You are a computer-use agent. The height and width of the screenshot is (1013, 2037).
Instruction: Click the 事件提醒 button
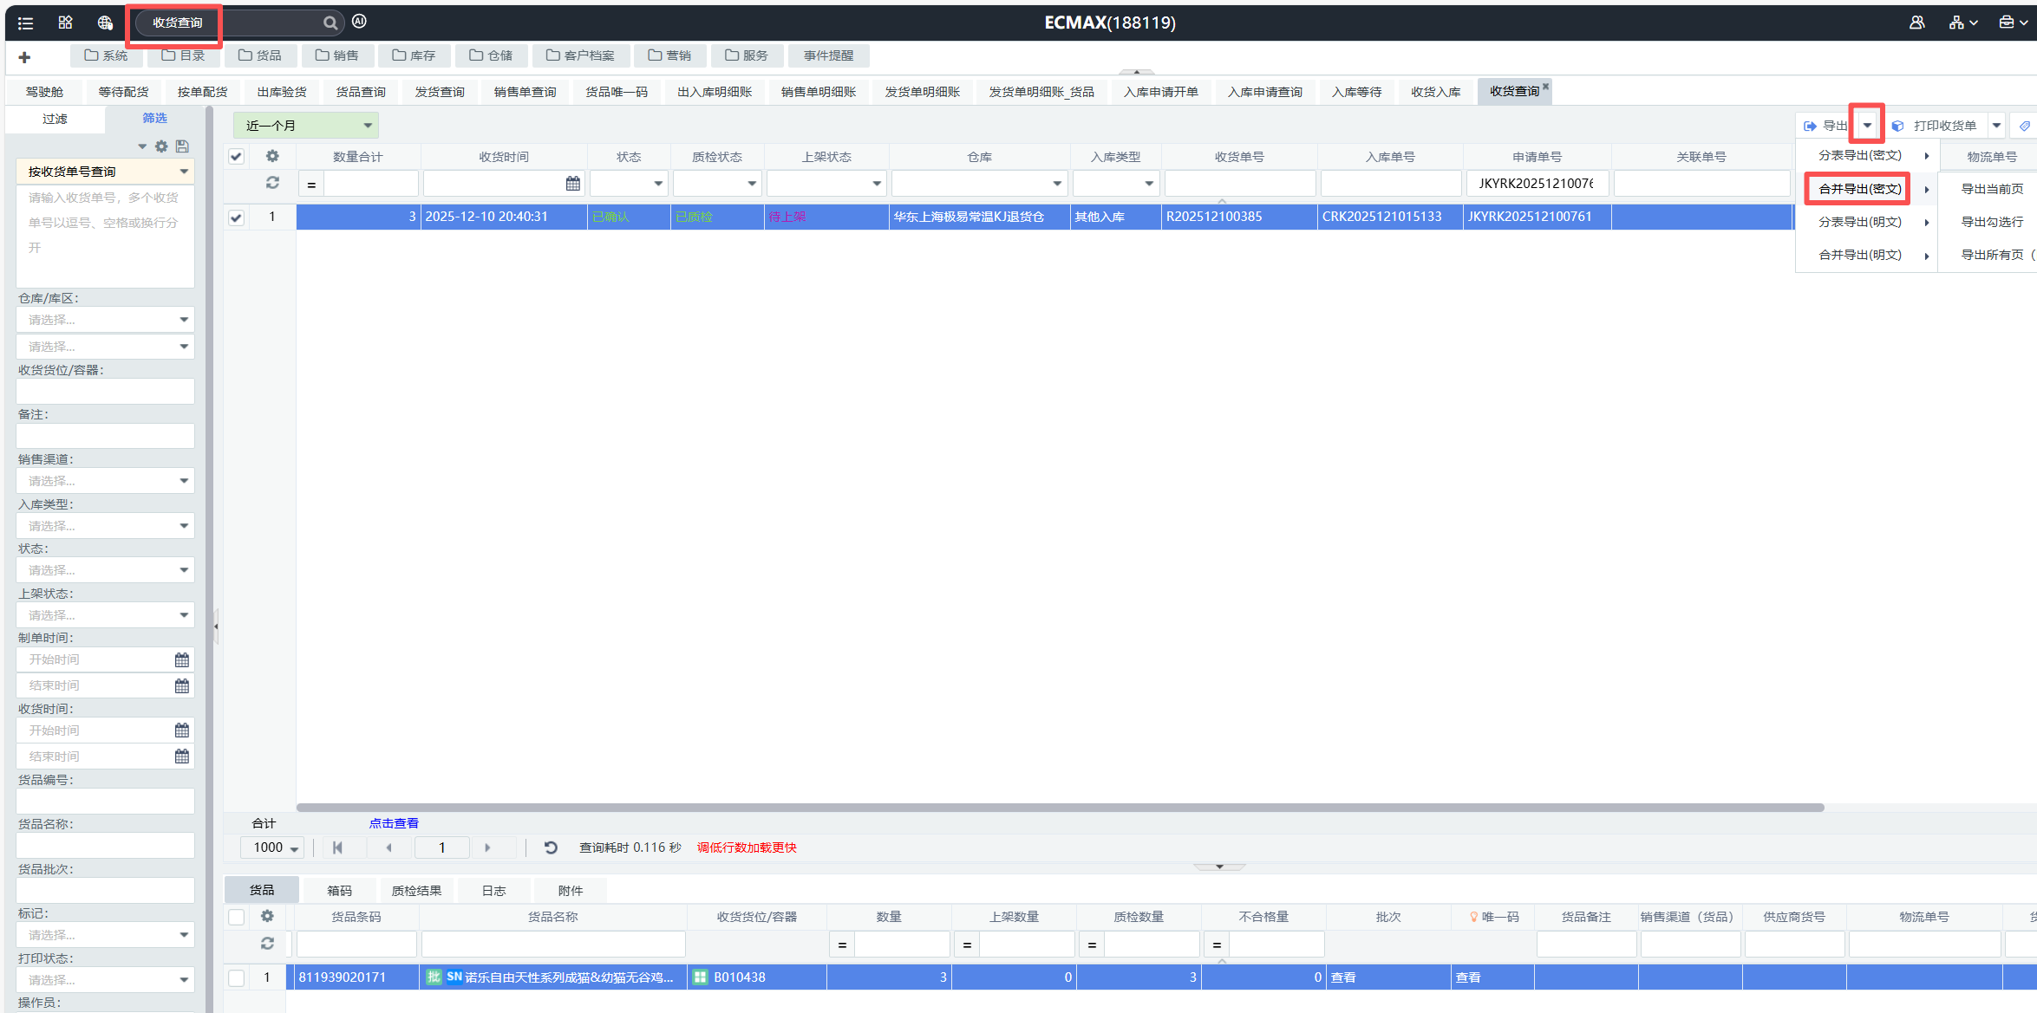point(828,55)
